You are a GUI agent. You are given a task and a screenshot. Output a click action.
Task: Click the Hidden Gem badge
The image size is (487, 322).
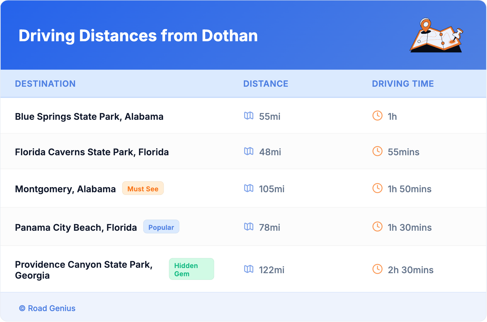coord(191,269)
